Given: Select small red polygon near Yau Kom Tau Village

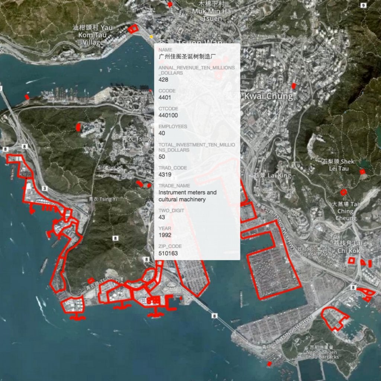Looking at the screenshot, I should 133,29.
